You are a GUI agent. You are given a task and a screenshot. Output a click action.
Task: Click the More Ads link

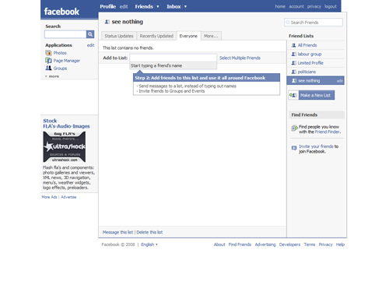coord(49,197)
